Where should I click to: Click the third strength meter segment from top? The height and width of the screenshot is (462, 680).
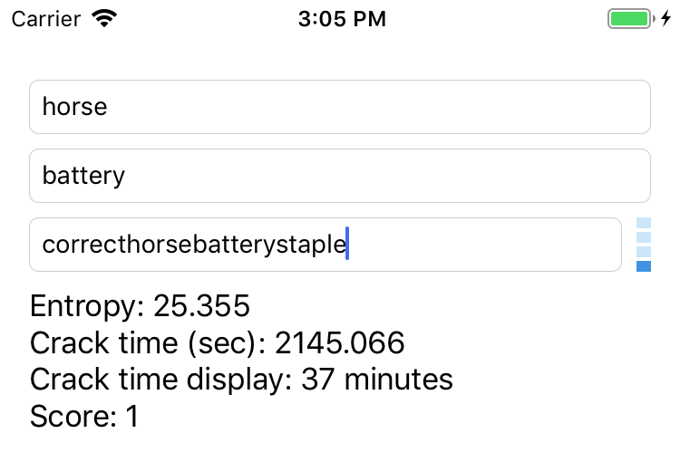coord(644,252)
